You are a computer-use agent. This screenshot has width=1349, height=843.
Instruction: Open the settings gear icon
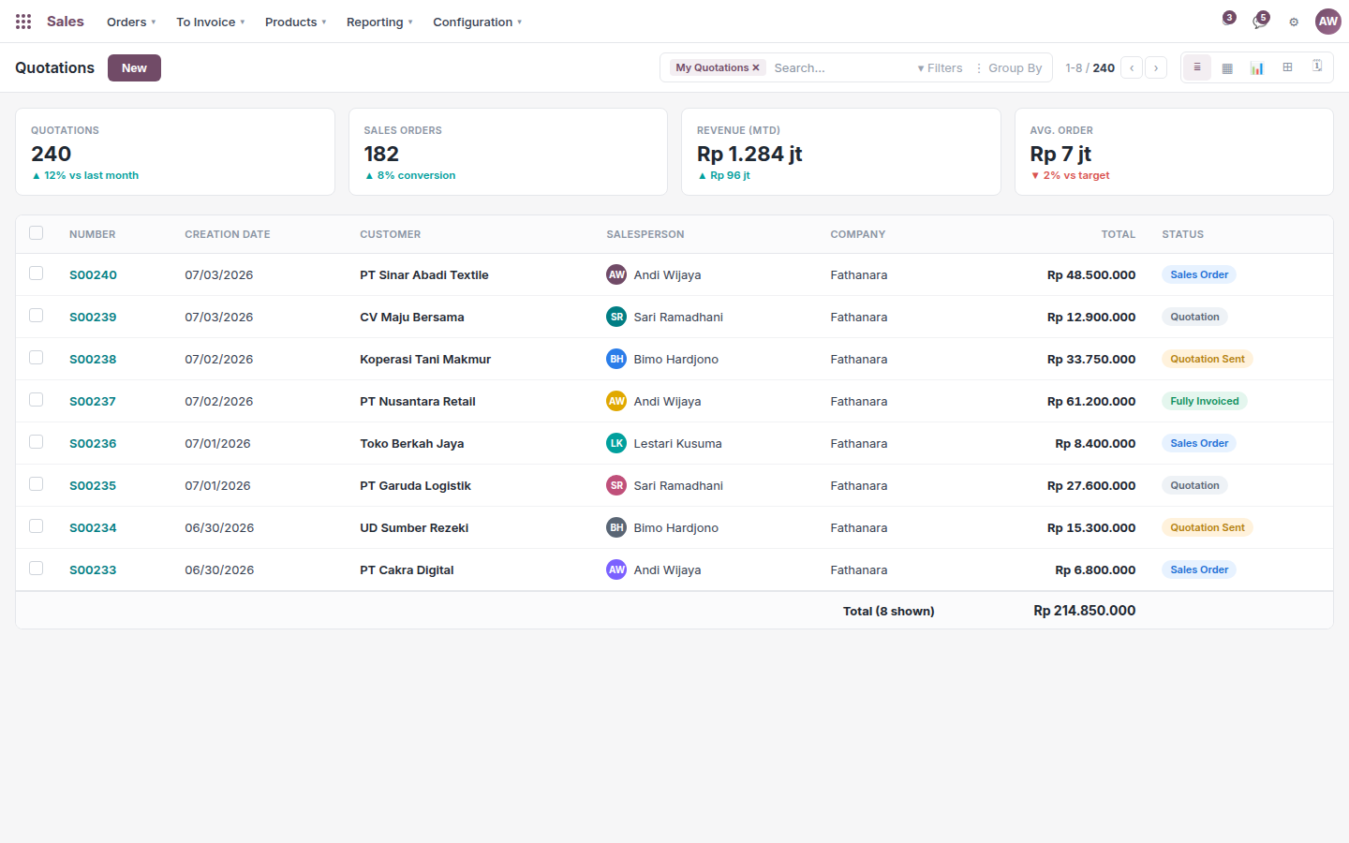tap(1294, 22)
